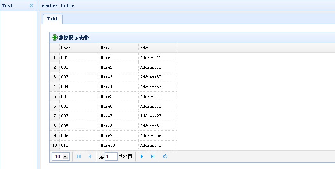Switch to Tab1
This screenshot has width=335, height=169.
click(52, 19)
